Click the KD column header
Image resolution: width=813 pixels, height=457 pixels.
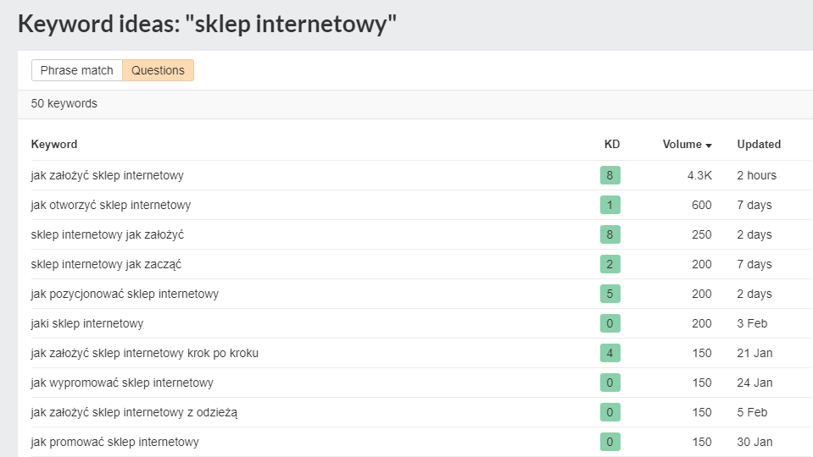612,145
